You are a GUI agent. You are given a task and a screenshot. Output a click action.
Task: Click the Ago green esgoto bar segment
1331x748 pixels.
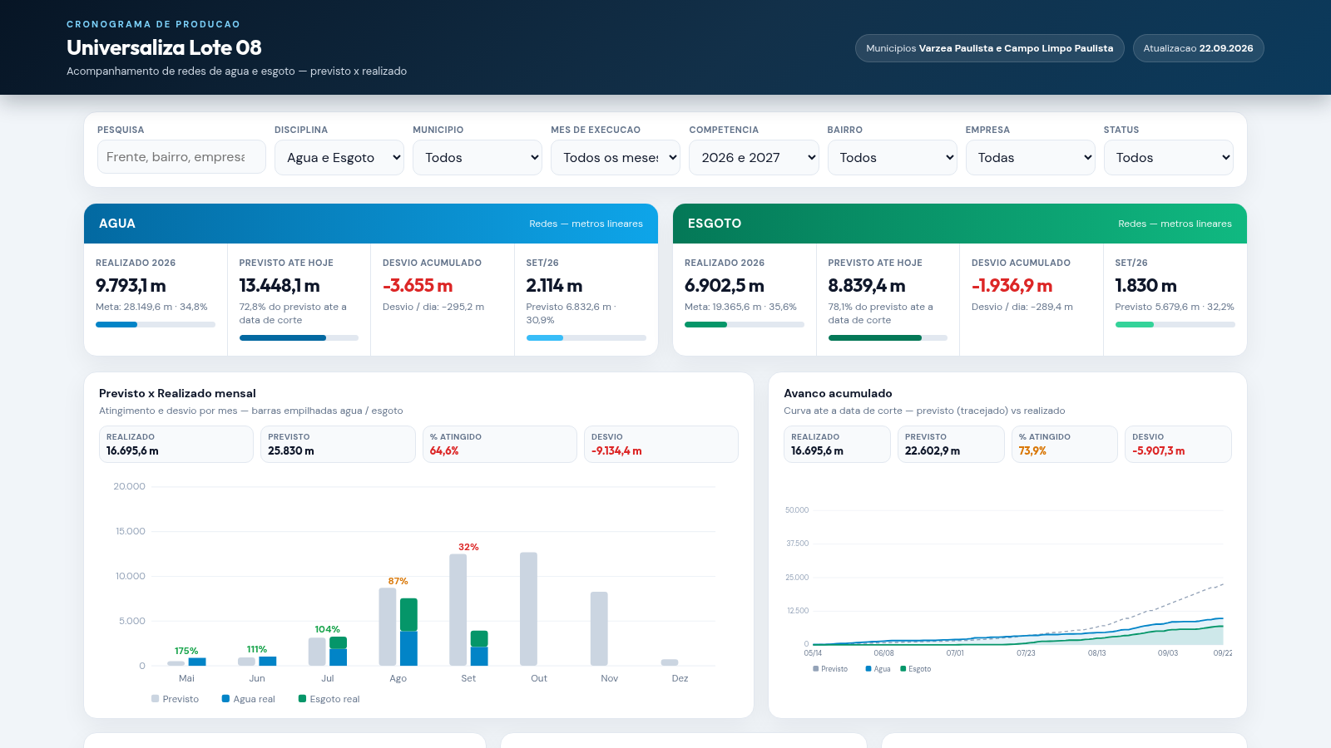pos(408,614)
